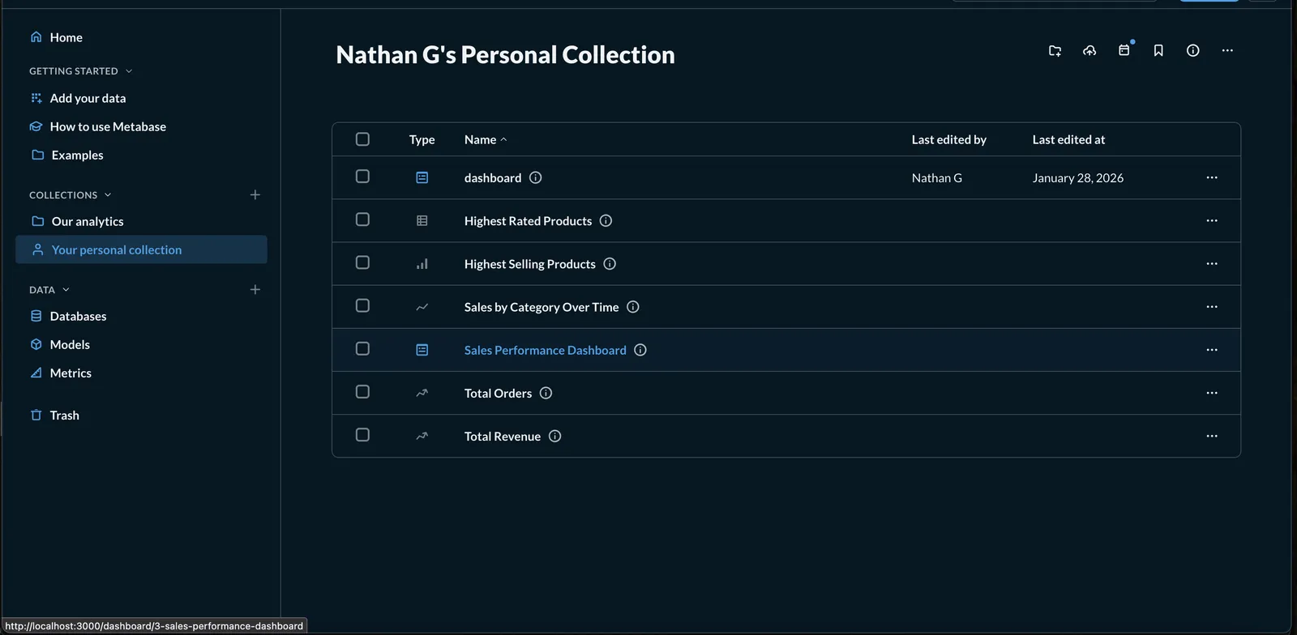Viewport: 1297px width, 635px height.
Task: Open Databases in the sidebar
Action: click(78, 317)
